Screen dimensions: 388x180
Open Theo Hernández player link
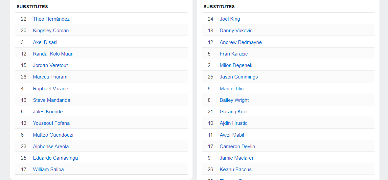(51, 19)
